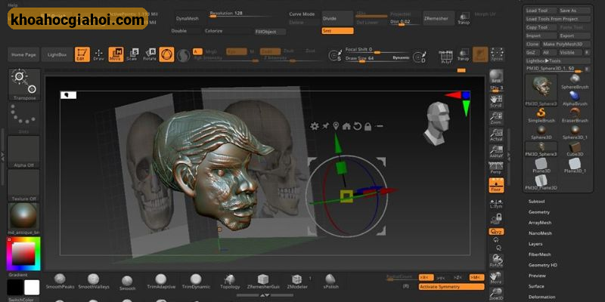The width and height of the screenshot is (605, 302).
Task: Toggle Activate Symmetry
Action: [x=451, y=287]
